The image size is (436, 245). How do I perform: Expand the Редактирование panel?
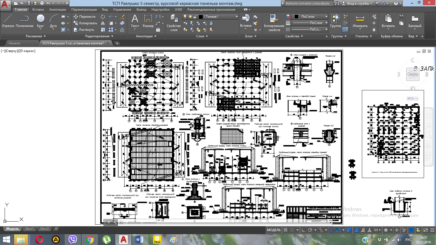click(99, 36)
